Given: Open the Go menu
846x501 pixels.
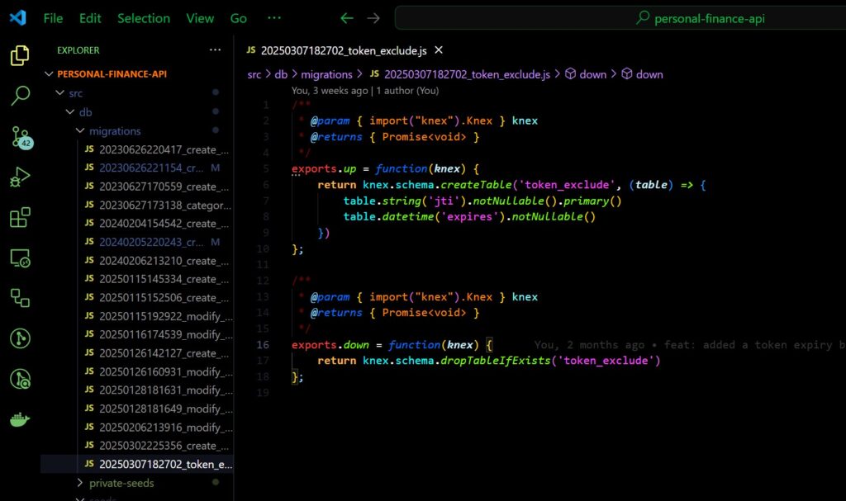Looking at the screenshot, I should (x=239, y=18).
